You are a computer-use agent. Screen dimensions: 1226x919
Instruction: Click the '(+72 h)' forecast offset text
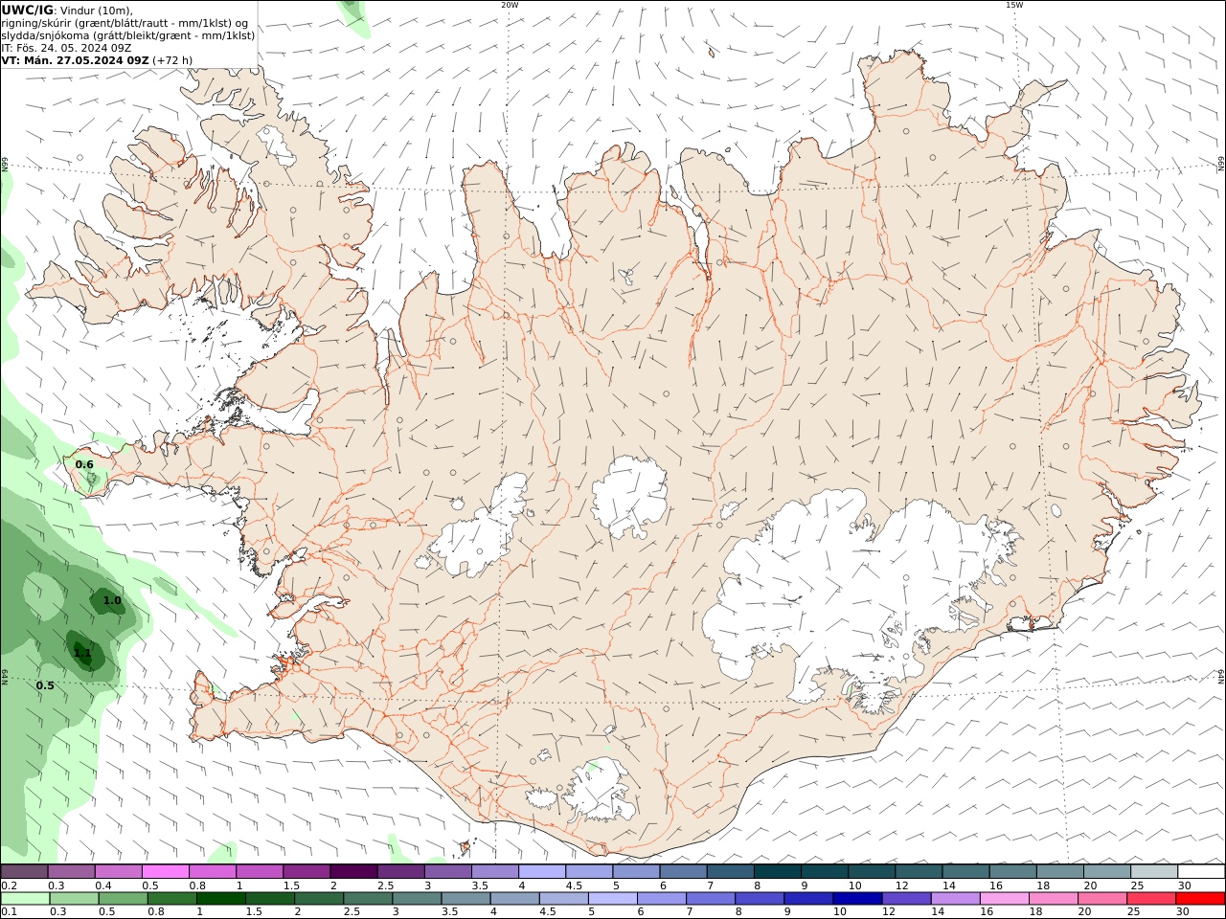point(172,60)
